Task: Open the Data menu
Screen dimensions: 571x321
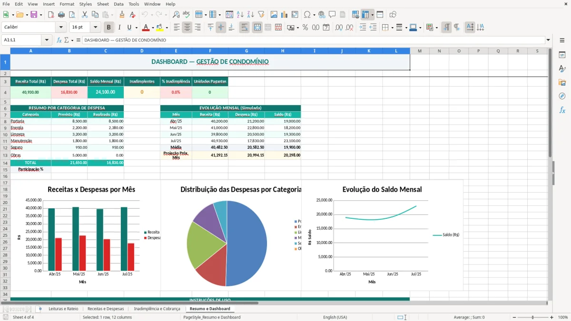Action: pos(118,4)
